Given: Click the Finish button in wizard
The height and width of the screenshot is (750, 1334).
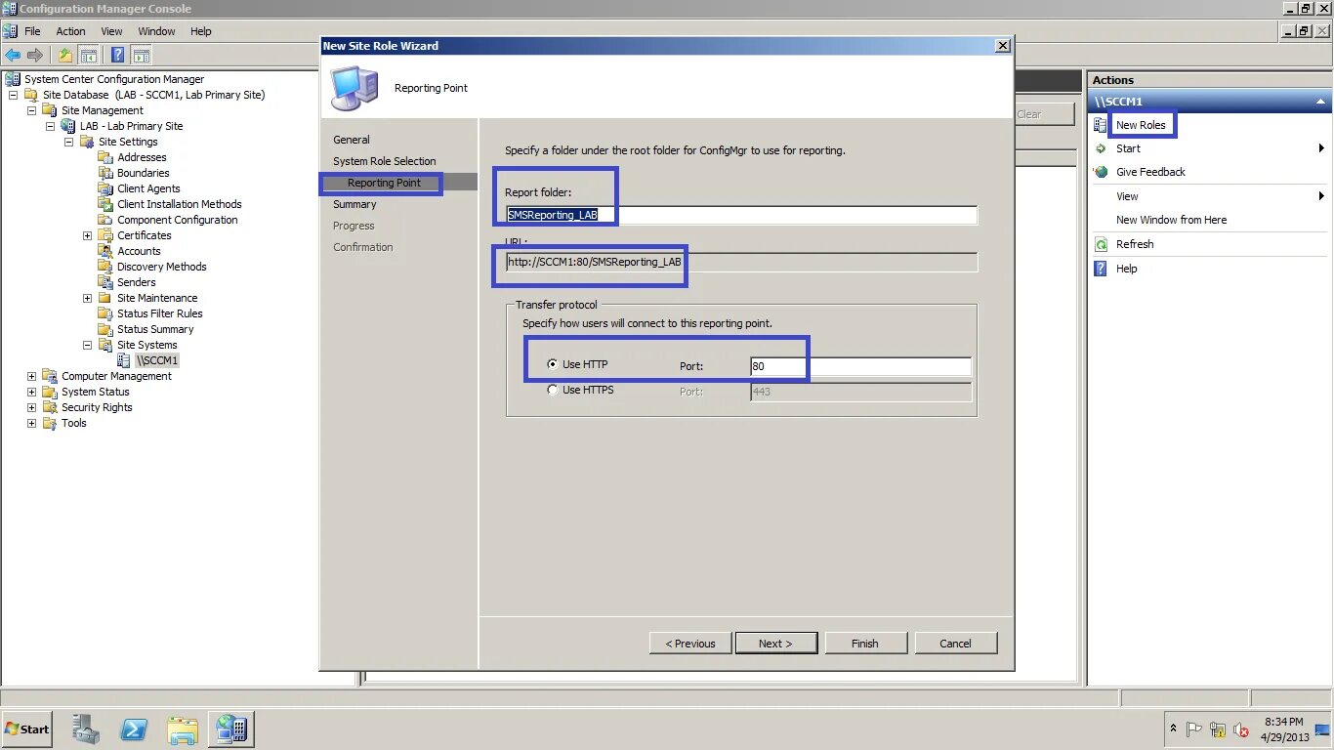Looking at the screenshot, I should pyautogui.click(x=865, y=644).
